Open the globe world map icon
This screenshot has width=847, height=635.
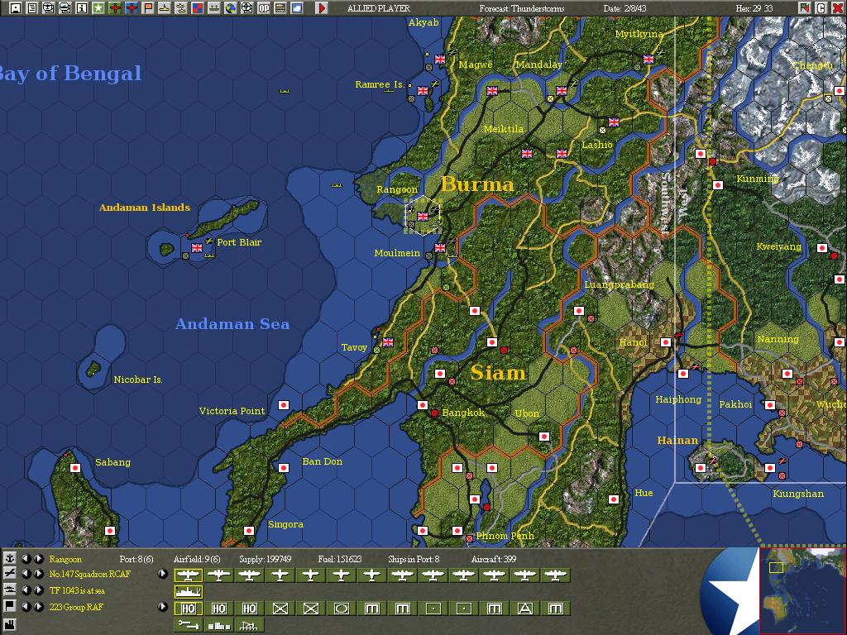(x=231, y=8)
